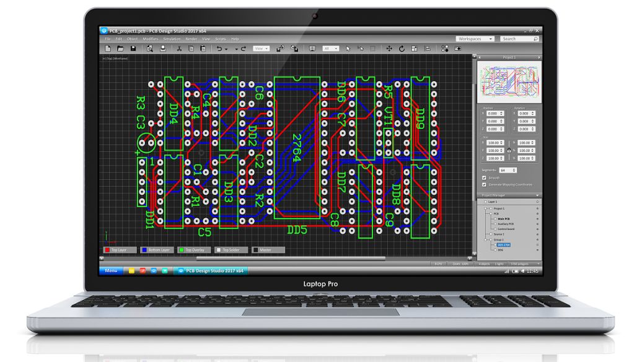Select the rectangular region tool
This screenshot has height=362, width=642.
tap(373, 49)
